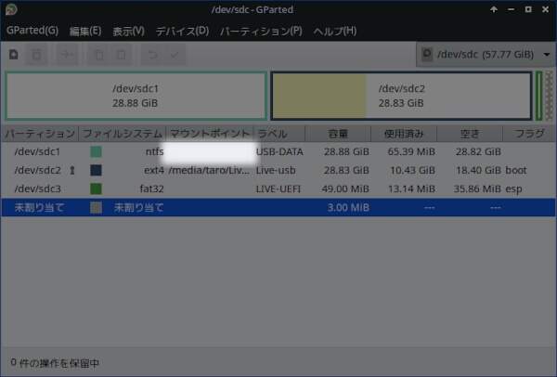The height and width of the screenshot is (377, 557).
Task: Click the 空き column header
Action: pos(470,134)
